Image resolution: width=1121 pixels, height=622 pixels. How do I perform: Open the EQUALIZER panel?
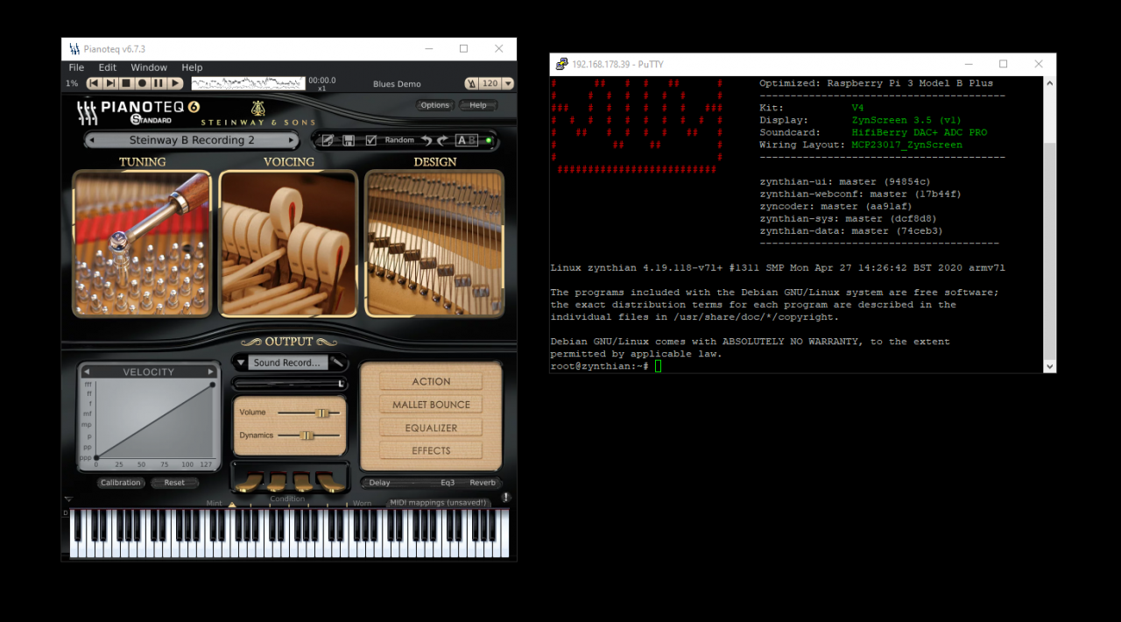431,428
